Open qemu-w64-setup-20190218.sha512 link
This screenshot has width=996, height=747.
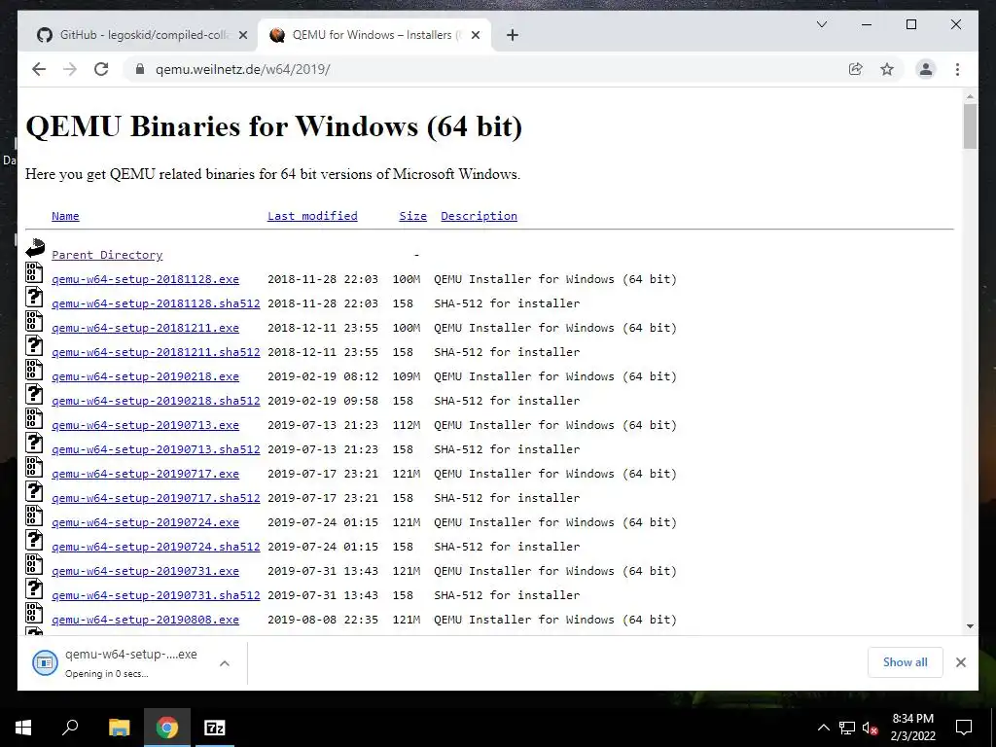[x=156, y=401]
